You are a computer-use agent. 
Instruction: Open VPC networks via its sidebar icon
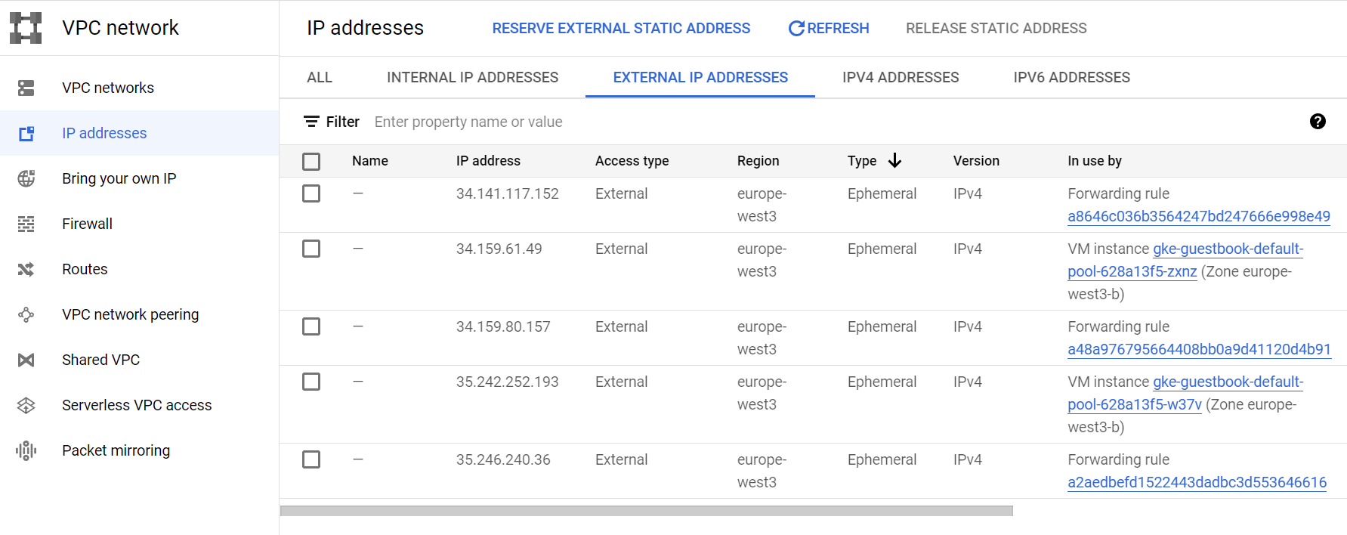click(26, 88)
